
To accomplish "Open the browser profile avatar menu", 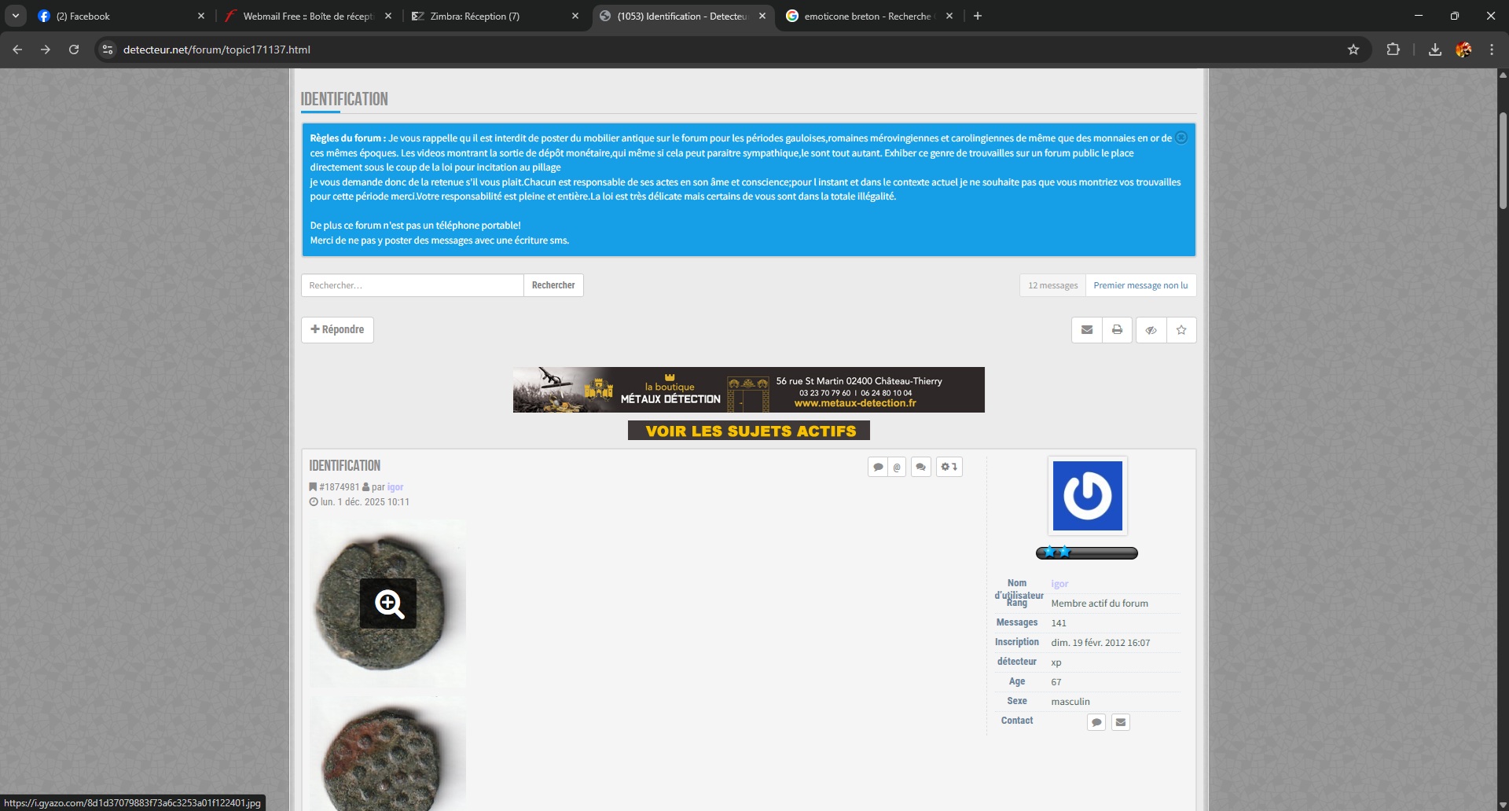I will pos(1463,50).
